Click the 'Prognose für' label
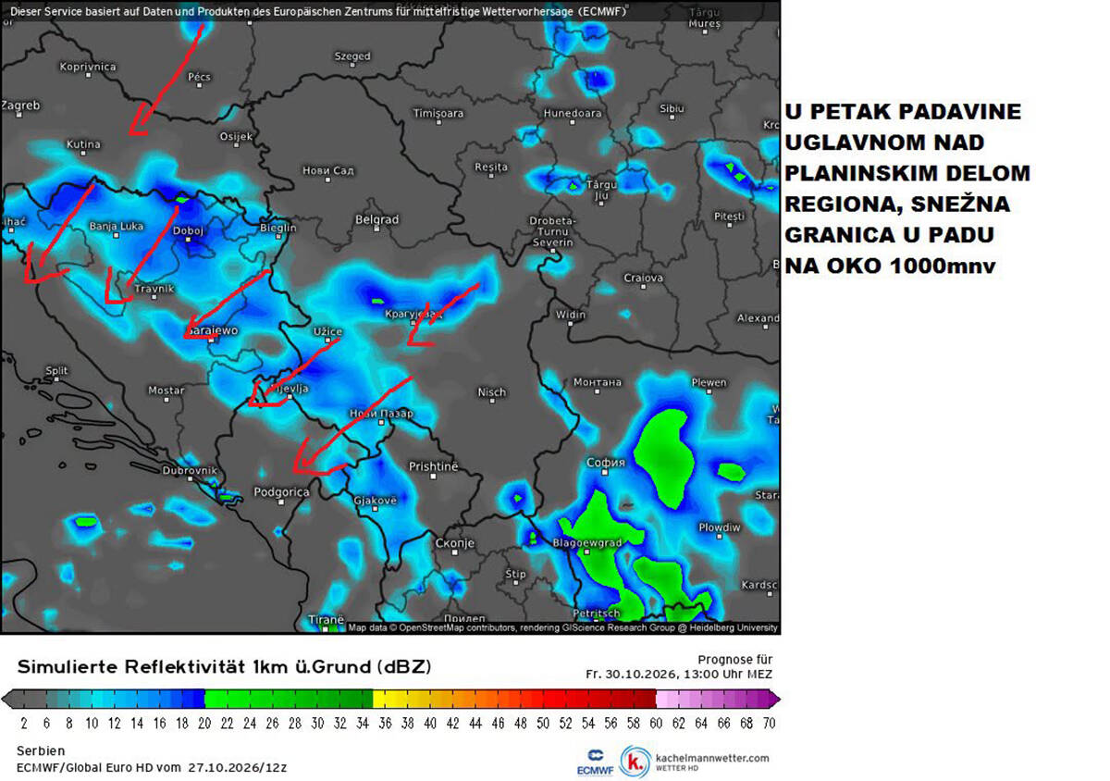Viewport: 1110px width, 781px height. (x=735, y=659)
